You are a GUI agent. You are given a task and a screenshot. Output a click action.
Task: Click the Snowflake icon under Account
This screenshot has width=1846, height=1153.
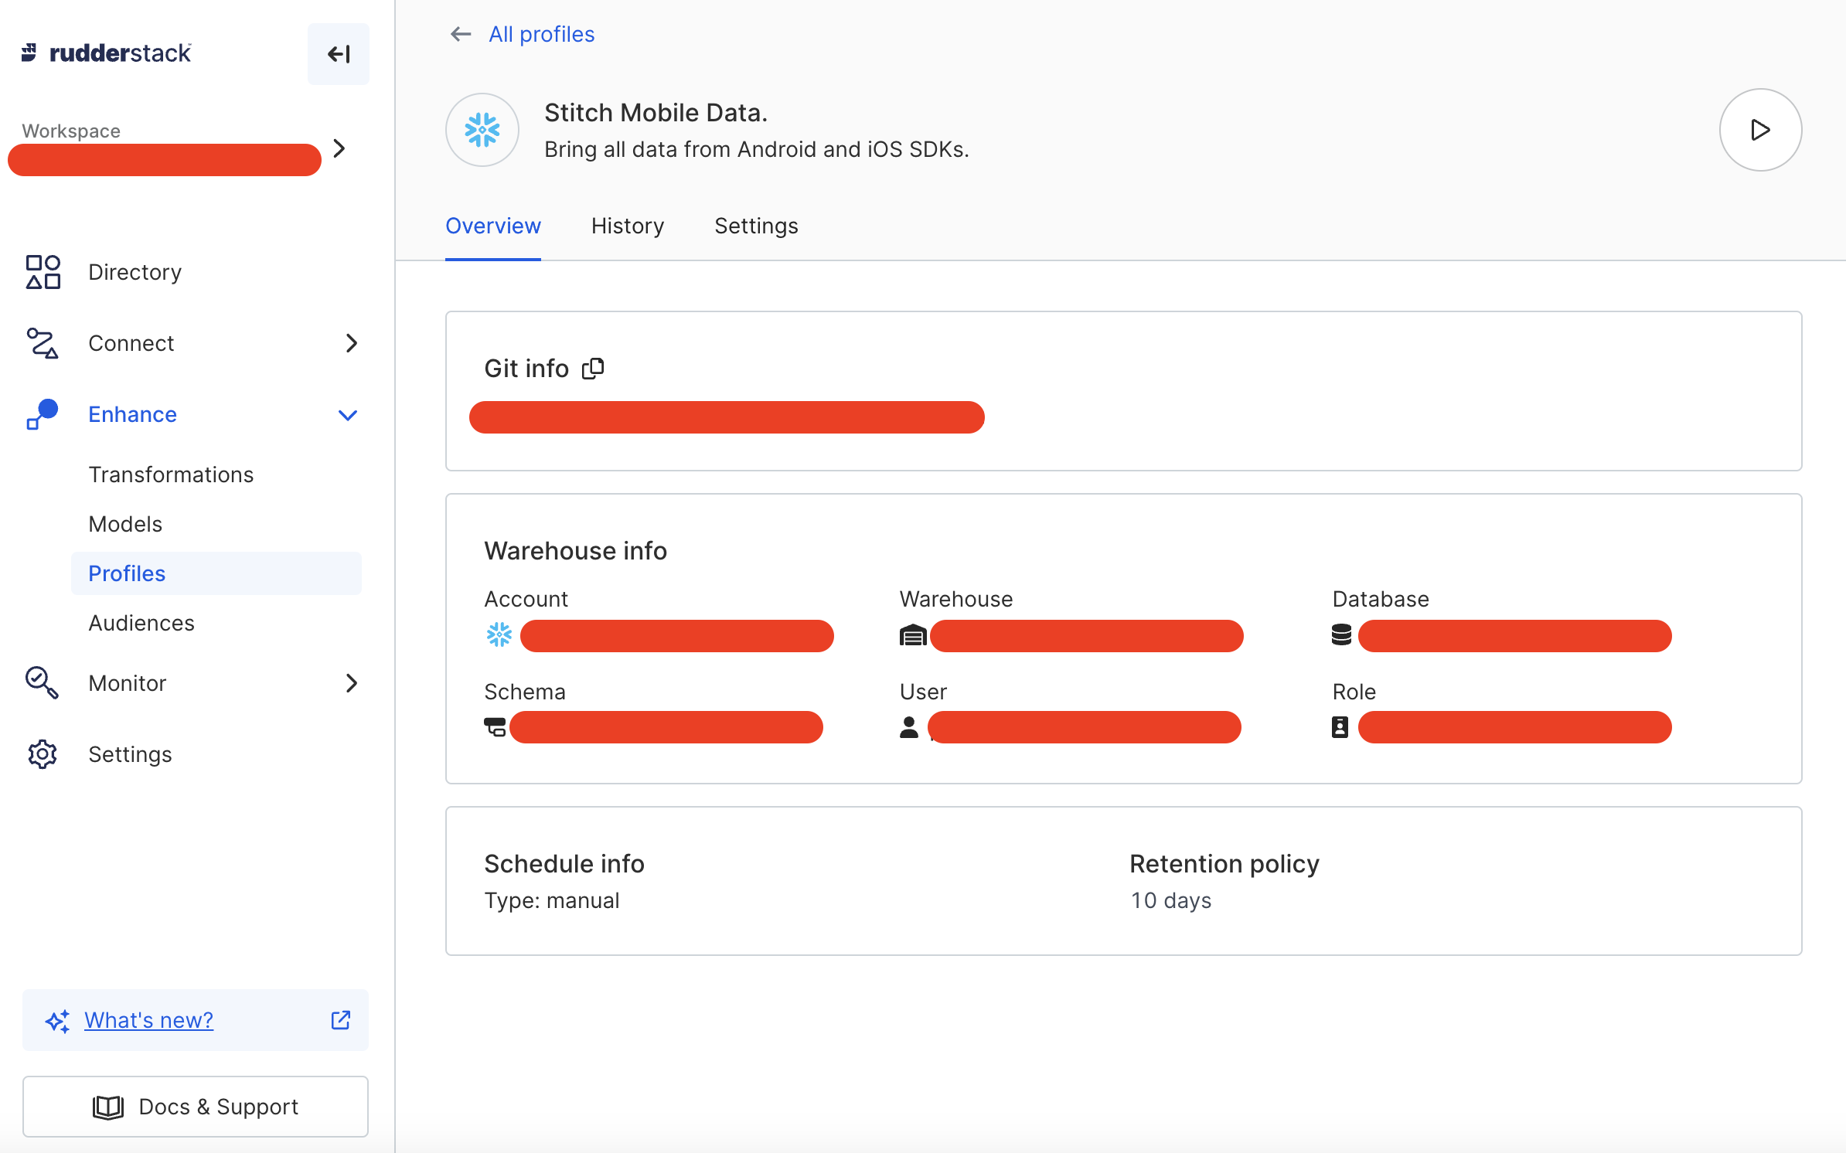[x=499, y=635]
